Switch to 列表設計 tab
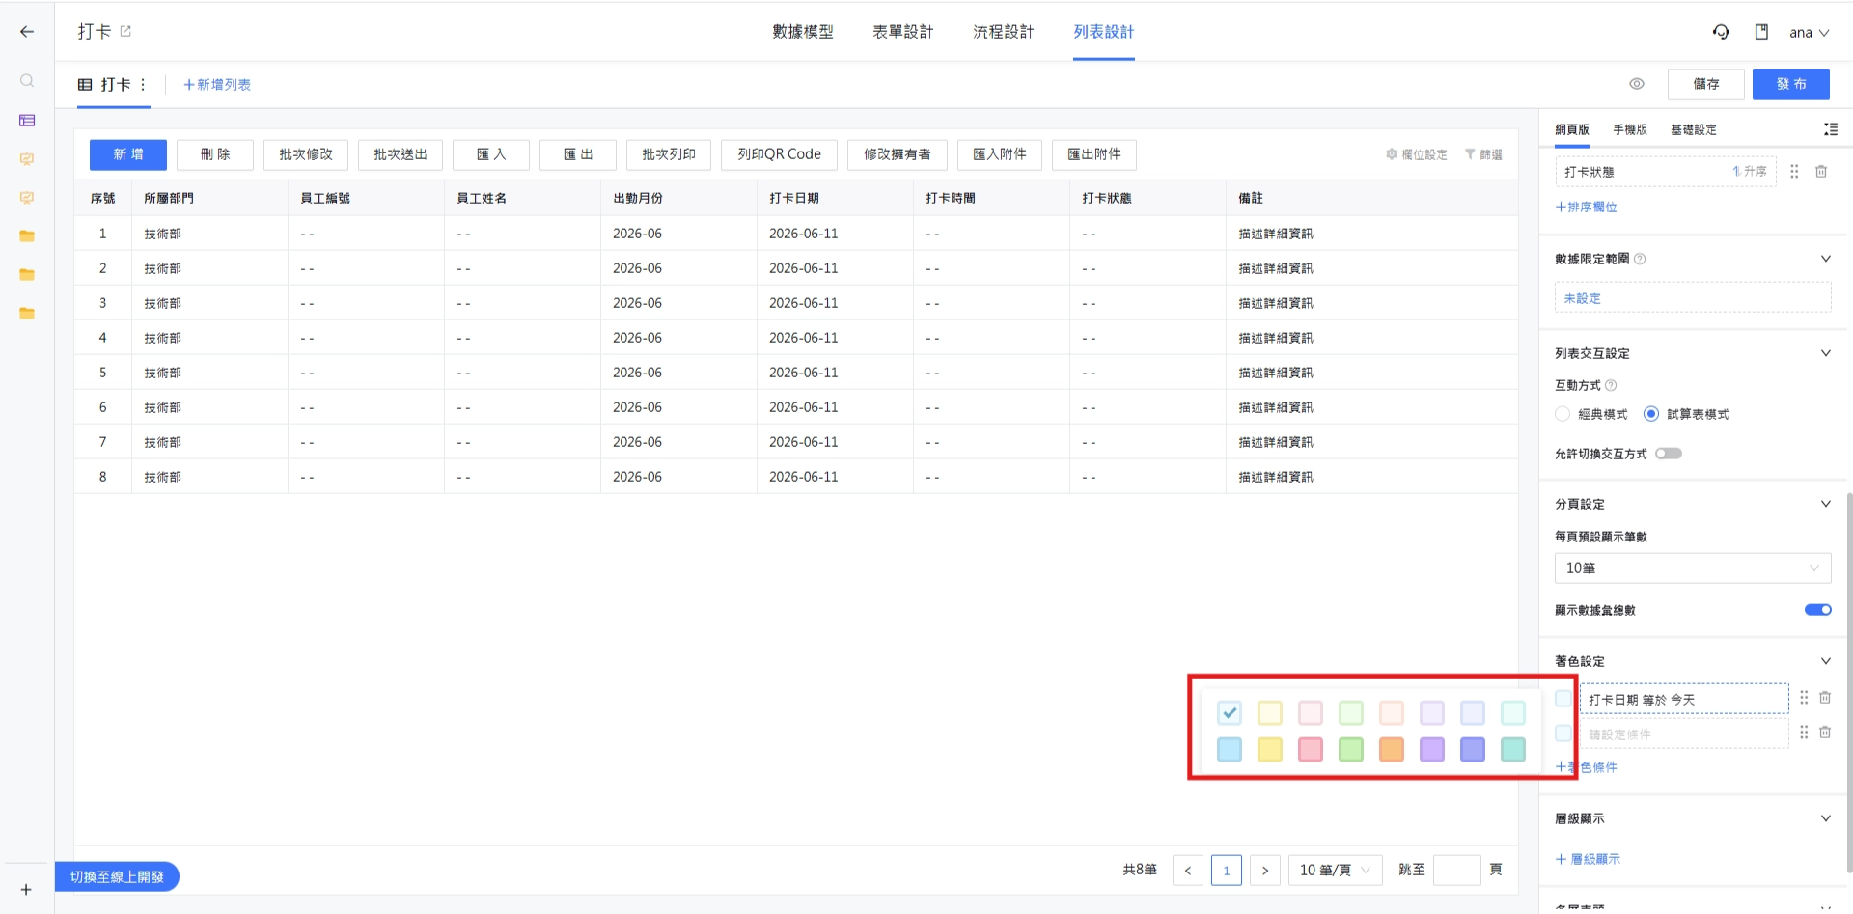 (1104, 32)
